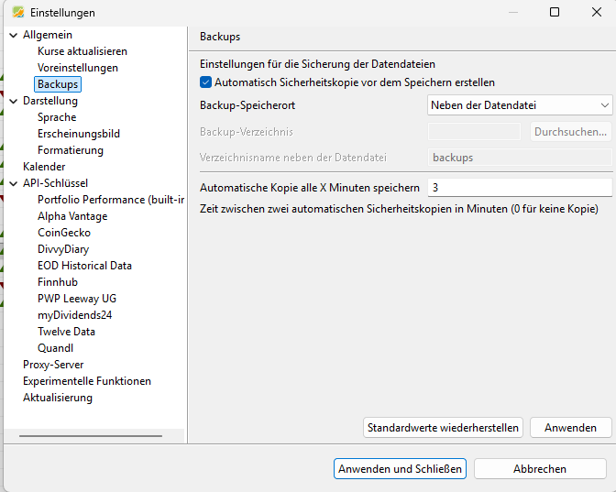Collapse the Darstellung tree node

[14, 102]
